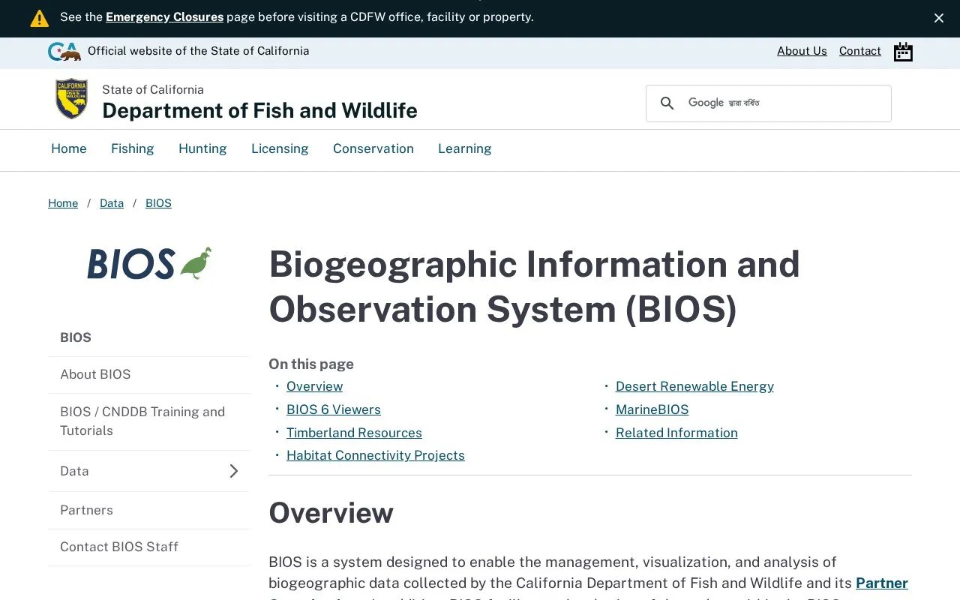Open Partners in the sidebar

[x=149, y=510]
